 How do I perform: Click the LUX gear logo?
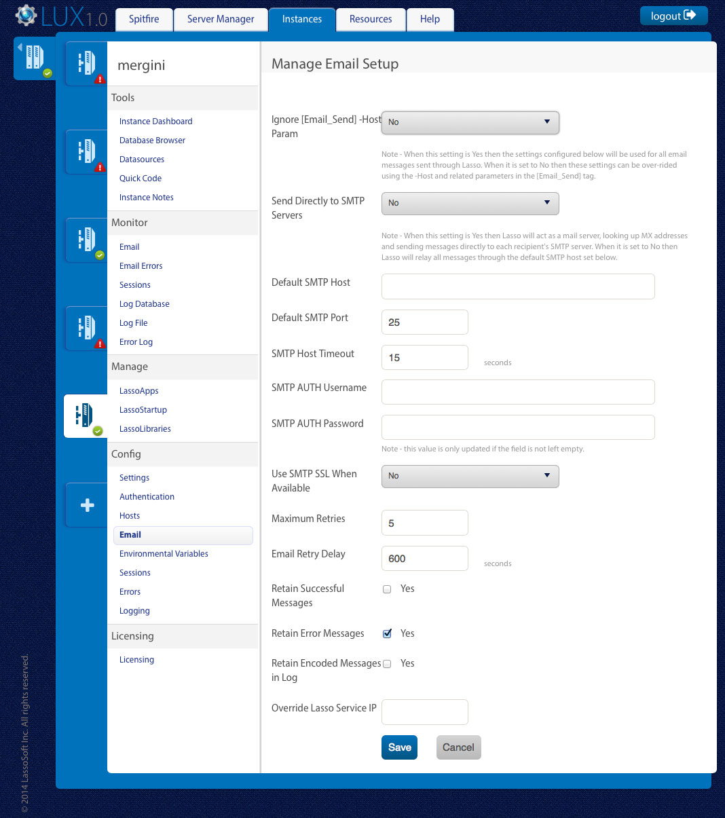26,16
